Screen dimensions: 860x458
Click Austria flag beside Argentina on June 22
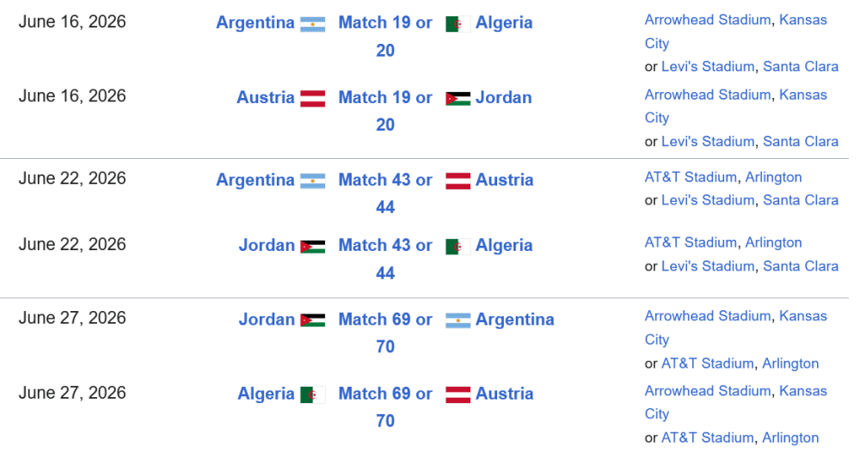point(458,181)
